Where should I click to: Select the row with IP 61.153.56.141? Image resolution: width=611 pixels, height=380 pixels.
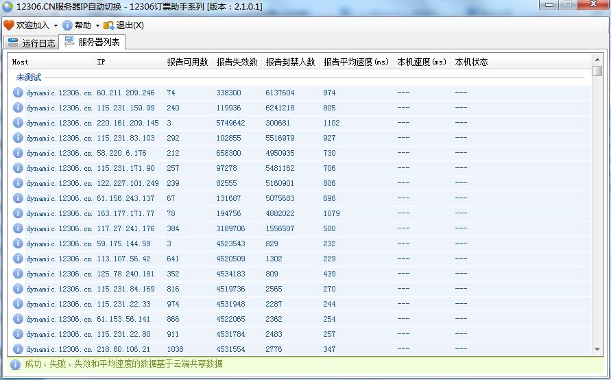pyautogui.click(x=124, y=319)
